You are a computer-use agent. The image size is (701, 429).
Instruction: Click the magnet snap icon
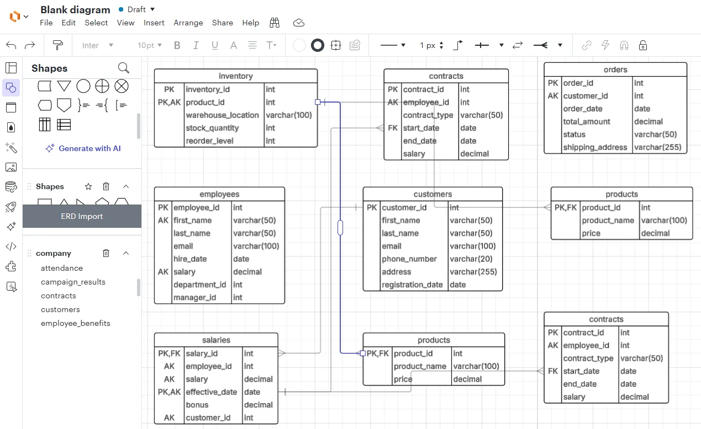point(624,45)
